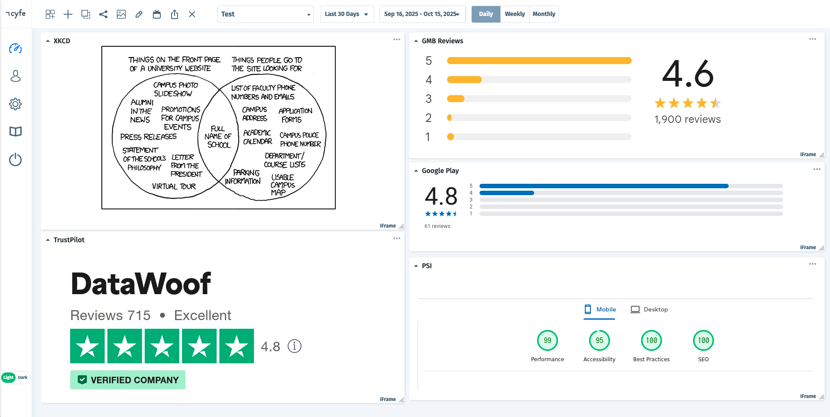Switch to the Desktop tab in PSI

coord(649,309)
